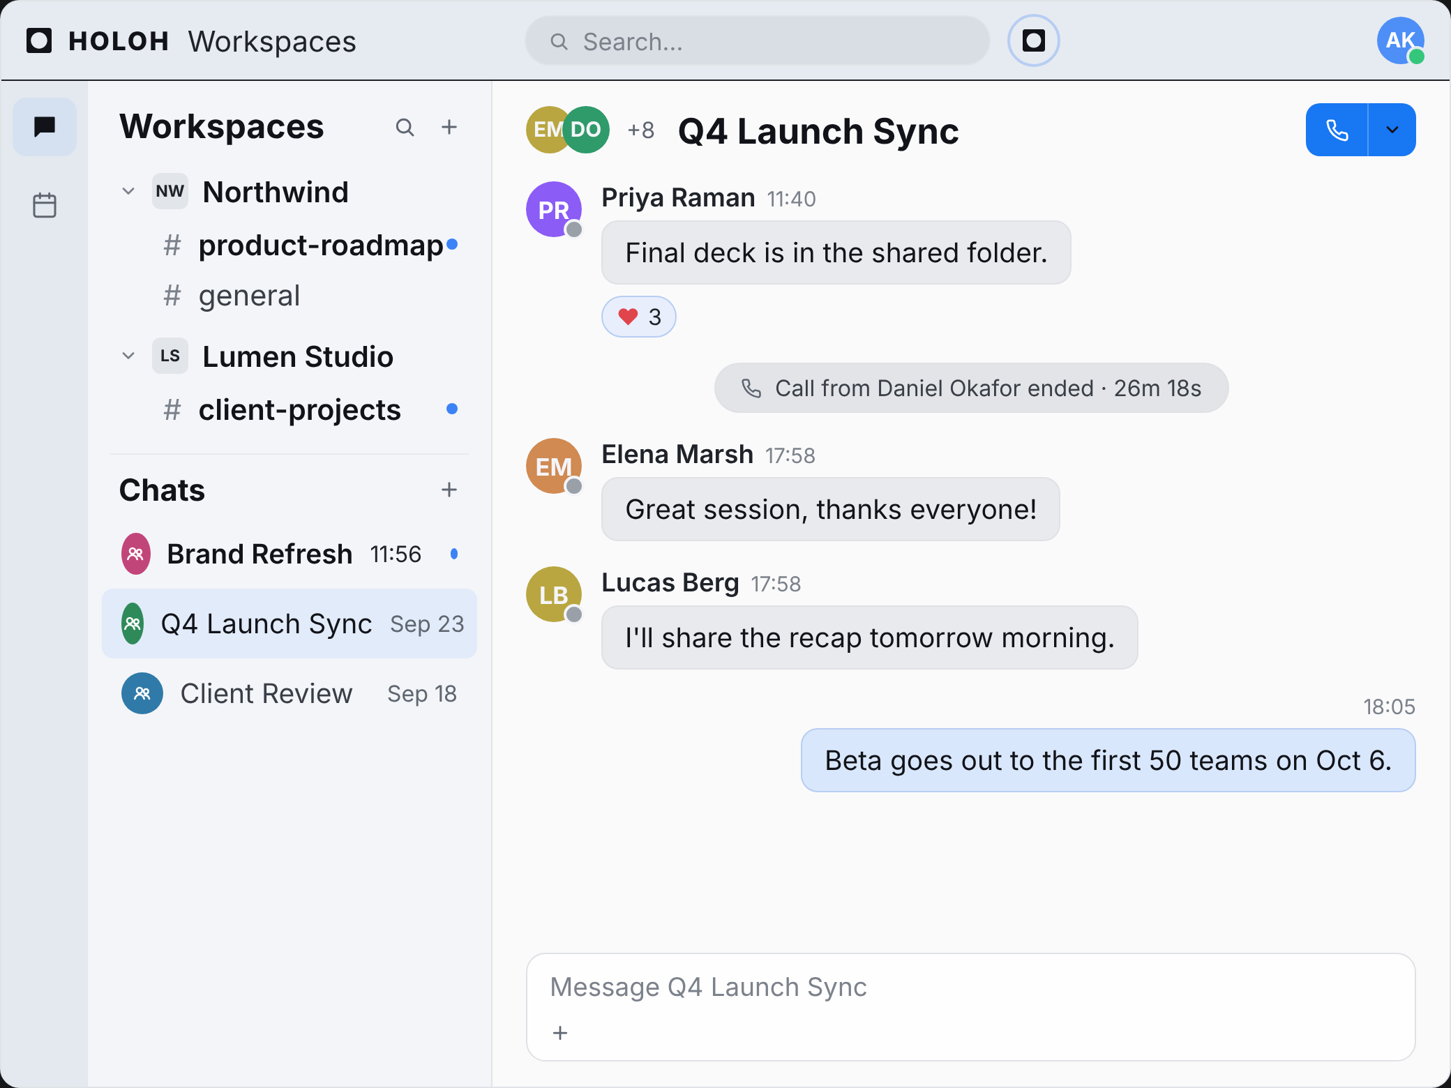1451x1088 pixels.
Task: Select the Brand Refresh chat
Action: coord(290,554)
